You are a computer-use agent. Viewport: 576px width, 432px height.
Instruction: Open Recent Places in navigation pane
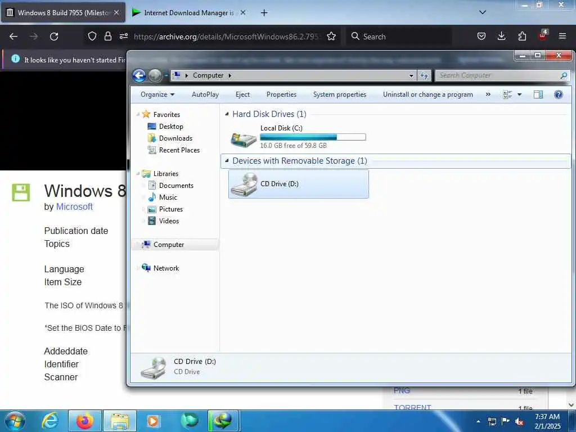179,150
